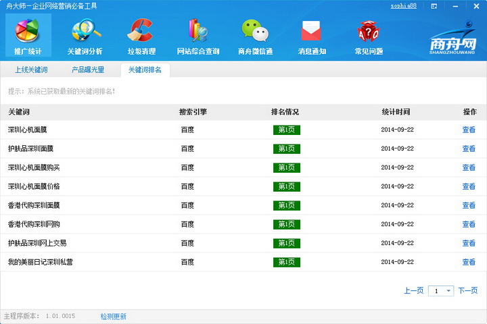Go to 上一页 previous page
The image size is (487, 324).
[x=413, y=290]
